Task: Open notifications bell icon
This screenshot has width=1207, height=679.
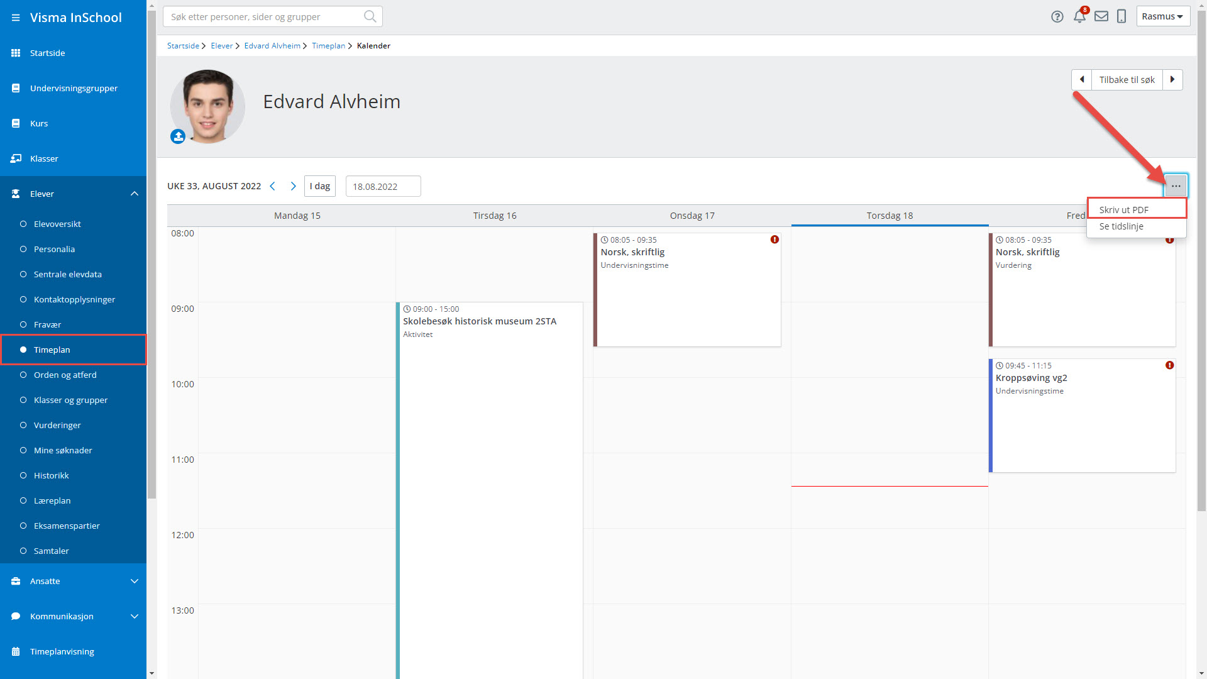Action: [1079, 17]
